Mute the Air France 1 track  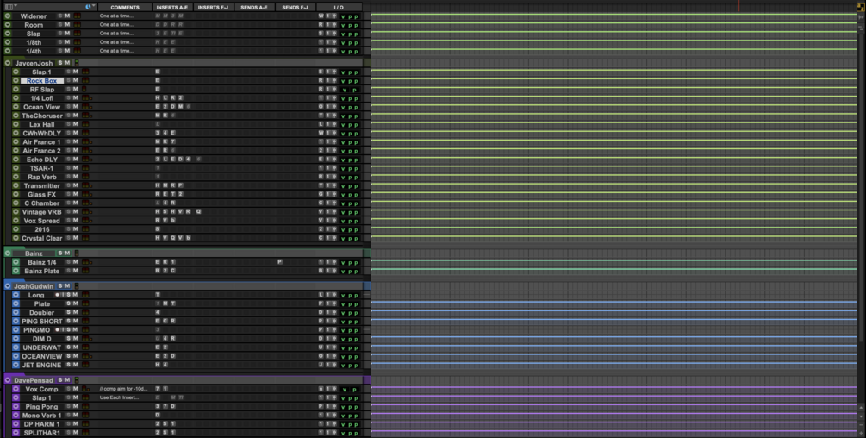[x=76, y=142]
